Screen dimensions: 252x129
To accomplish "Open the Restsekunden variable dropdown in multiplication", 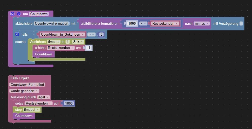I will tap(165, 23).
